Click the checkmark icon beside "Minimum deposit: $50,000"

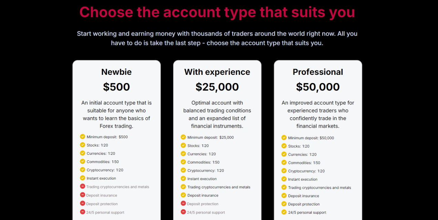pyautogui.click(x=284, y=138)
